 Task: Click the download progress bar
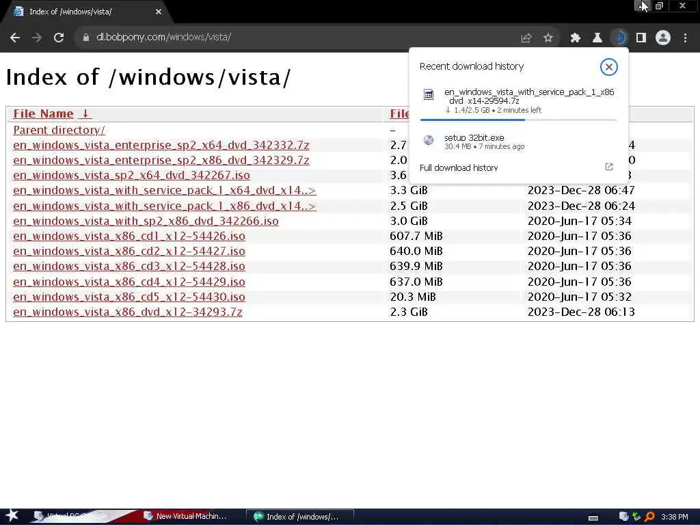(518, 120)
